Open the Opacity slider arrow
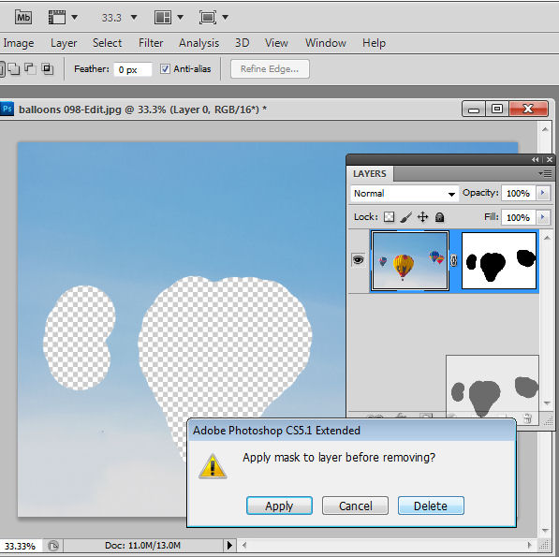Screen dimensions: 559x557 coord(542,193)
